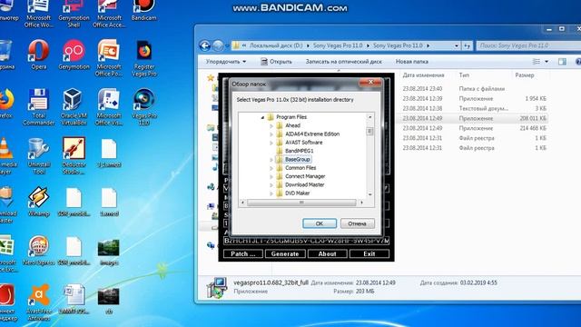Screen dimensions: 581x327
Task: Open the Opera desktop shortcut
Action: point(38,54)
